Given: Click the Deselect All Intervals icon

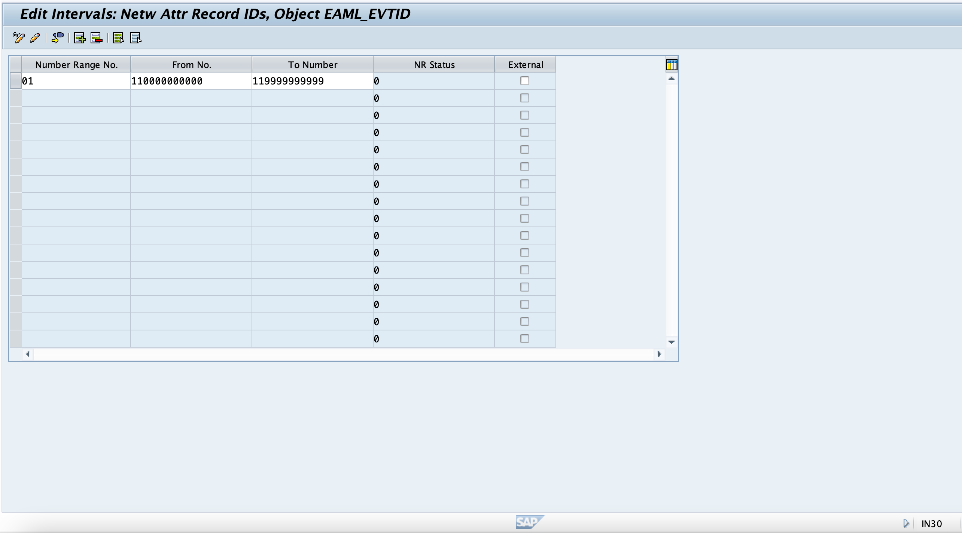Looking at the screenshot, I should point(136,38).
